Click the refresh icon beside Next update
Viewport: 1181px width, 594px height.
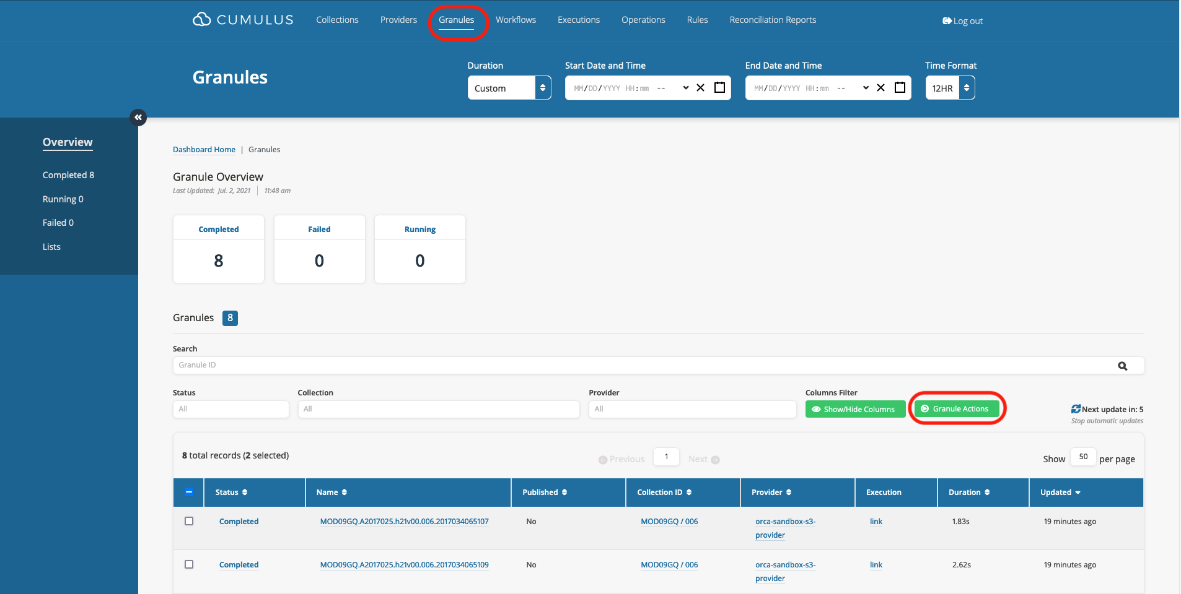(x=1076, y=409)
